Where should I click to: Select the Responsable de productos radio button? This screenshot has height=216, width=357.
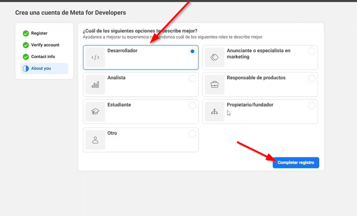(312, 79)
